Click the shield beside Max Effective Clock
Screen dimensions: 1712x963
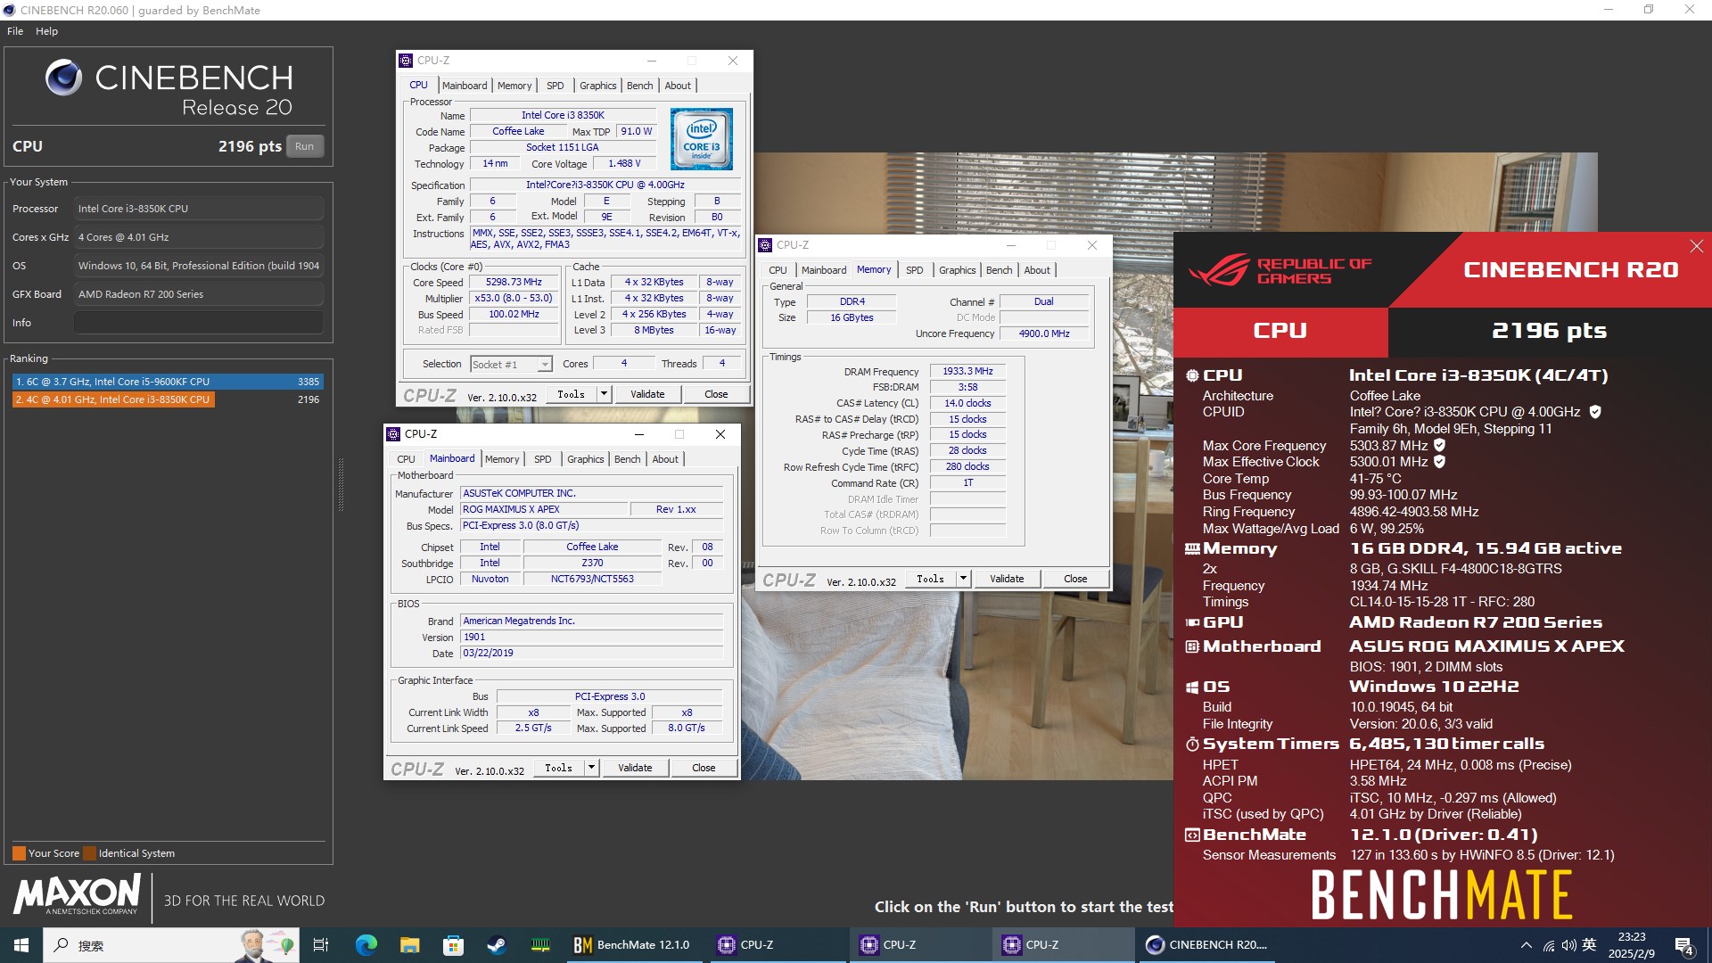click(x=1439, y=462)
